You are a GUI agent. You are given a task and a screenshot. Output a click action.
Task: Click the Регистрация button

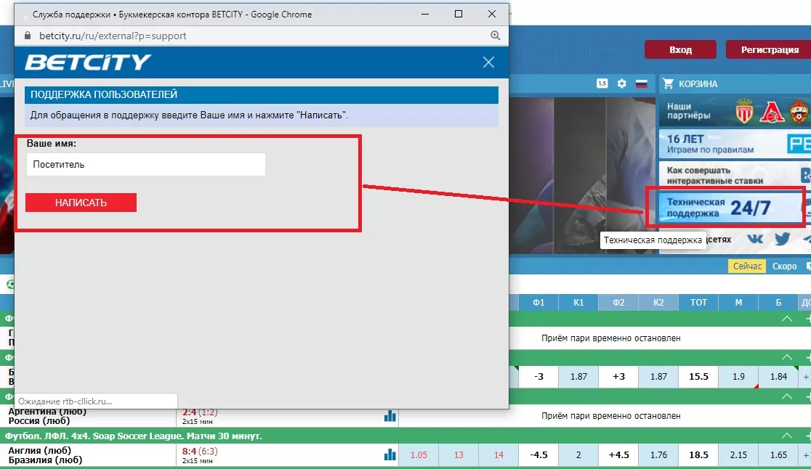[769, 50]
